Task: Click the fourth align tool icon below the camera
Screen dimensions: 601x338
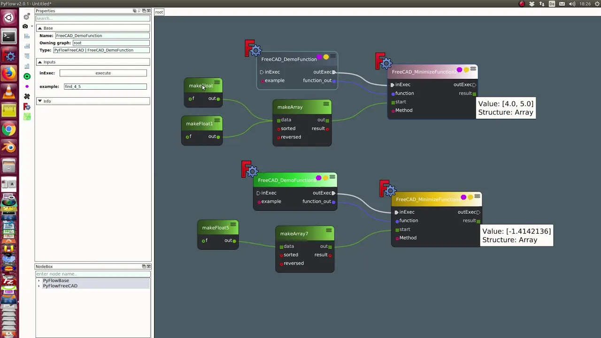Action: (x=27, y=66)
